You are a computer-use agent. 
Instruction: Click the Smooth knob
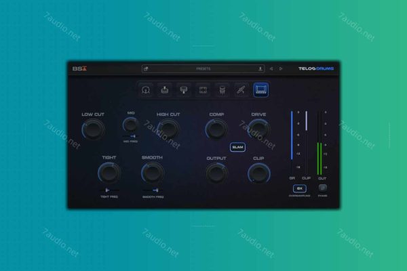[x=153, y=173]
